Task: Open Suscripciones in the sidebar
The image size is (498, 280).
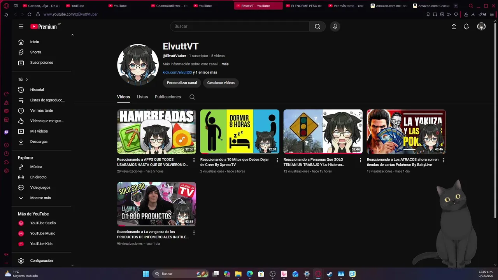Action: [x=41, y=63]
